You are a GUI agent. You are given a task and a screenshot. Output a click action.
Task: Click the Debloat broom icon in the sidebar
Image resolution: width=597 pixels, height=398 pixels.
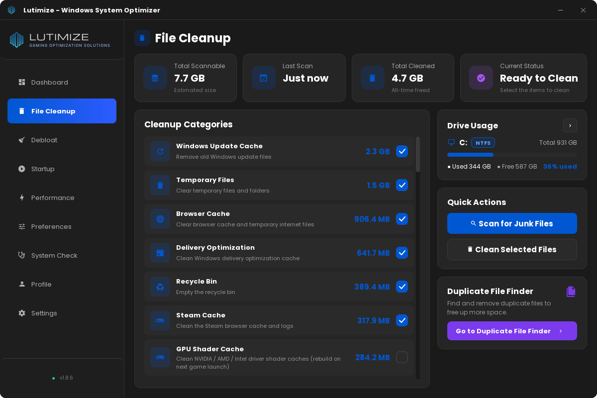[22, 140]
